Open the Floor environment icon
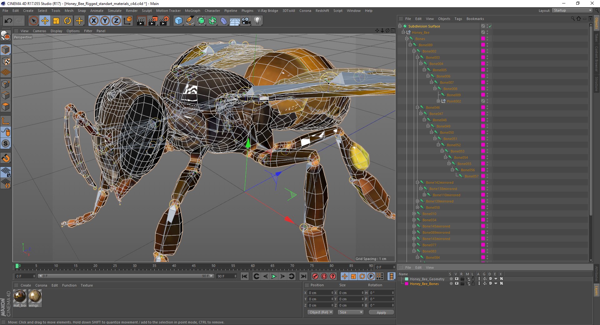Image resolution: width=600 pixels, height=325 pixels. [x=235, y=21]
